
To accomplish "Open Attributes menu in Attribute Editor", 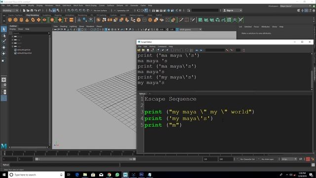I will point(266,27).
